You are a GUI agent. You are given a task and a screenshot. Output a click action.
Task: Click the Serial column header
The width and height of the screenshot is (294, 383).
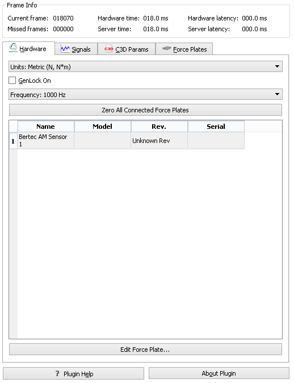[x=216, y=127]
